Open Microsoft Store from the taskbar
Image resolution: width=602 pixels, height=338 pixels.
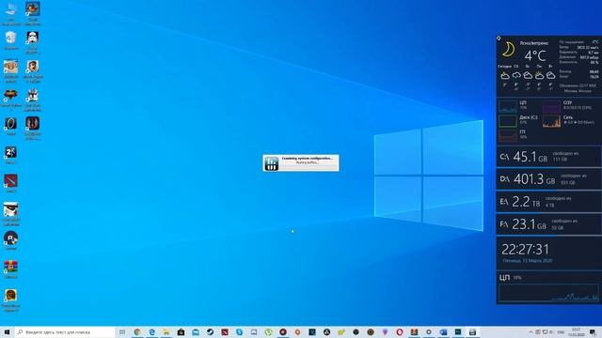coord(181,331)
